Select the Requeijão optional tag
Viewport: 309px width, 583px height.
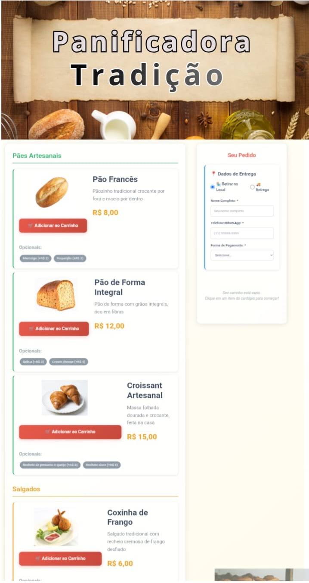pyautogui.click(x=70, y=259)
